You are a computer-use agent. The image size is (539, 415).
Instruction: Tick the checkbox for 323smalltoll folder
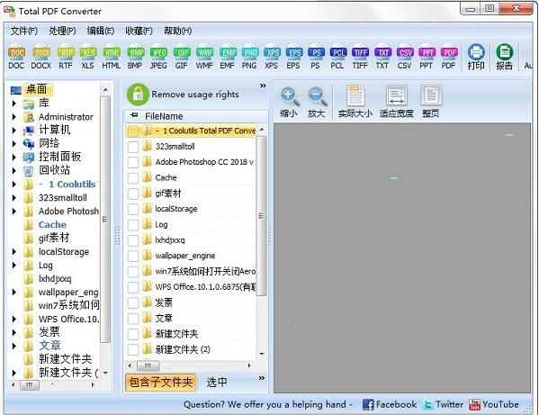[132, 147]
